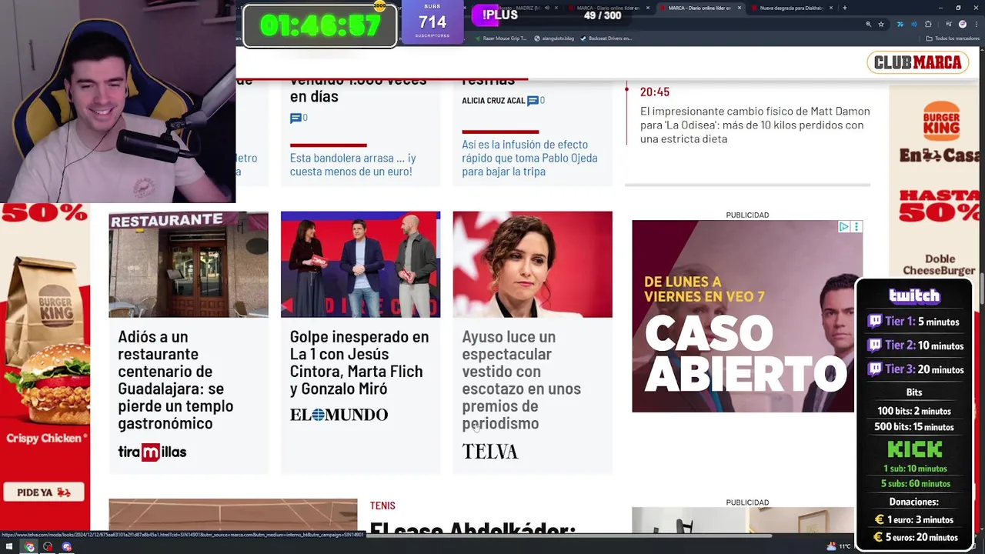Open the Discord taskbar icon

pyautogui.click(x=67, y=547)
